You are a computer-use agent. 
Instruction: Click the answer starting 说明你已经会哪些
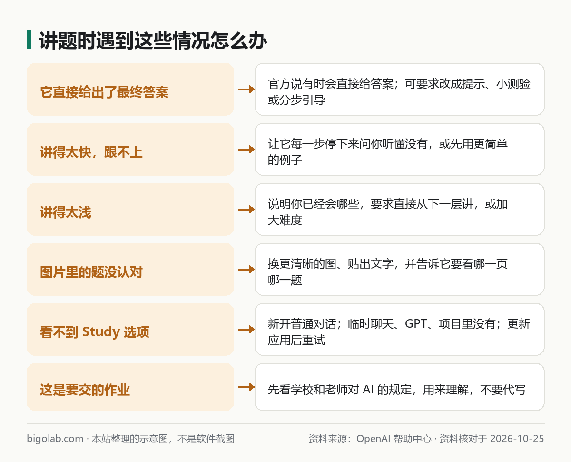(400, 209)
